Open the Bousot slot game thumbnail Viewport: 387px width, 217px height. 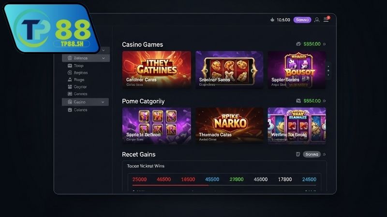click(297, 70)
